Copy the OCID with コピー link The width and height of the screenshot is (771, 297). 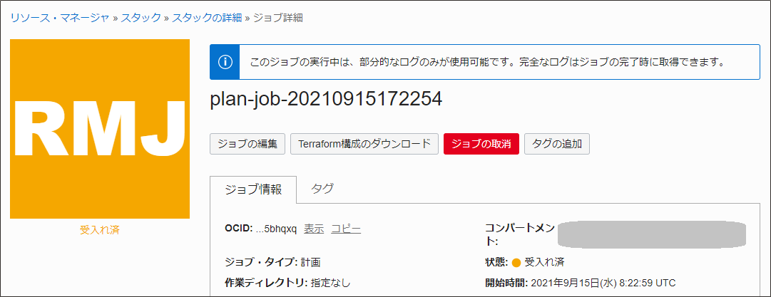click(346, 229)
